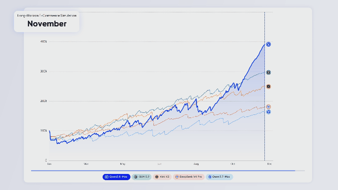Click the May x-axis label
Image resolution: width=338 pixels, height=190 pixels.
point(123,164)
